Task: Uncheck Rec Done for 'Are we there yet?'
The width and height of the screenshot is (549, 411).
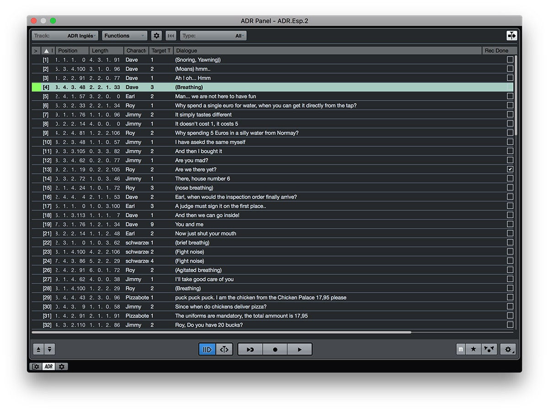Action: click(x=510, y=170)
